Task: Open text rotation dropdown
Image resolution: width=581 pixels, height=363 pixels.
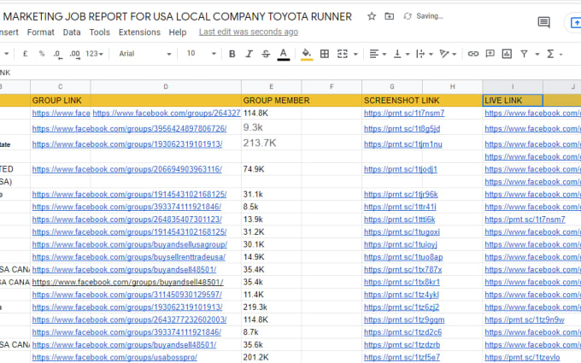Action: [448, 54]
